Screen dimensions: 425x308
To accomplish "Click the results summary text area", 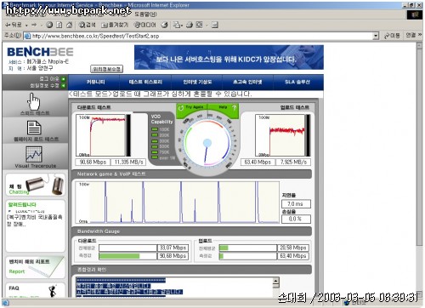I will 174,287.
